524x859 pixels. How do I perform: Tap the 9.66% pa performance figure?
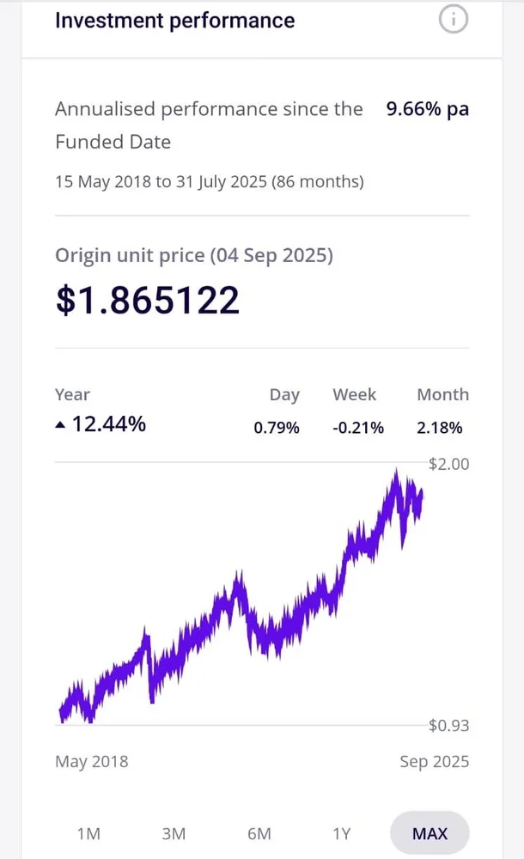pyautogui.click(x=427, y=110)
